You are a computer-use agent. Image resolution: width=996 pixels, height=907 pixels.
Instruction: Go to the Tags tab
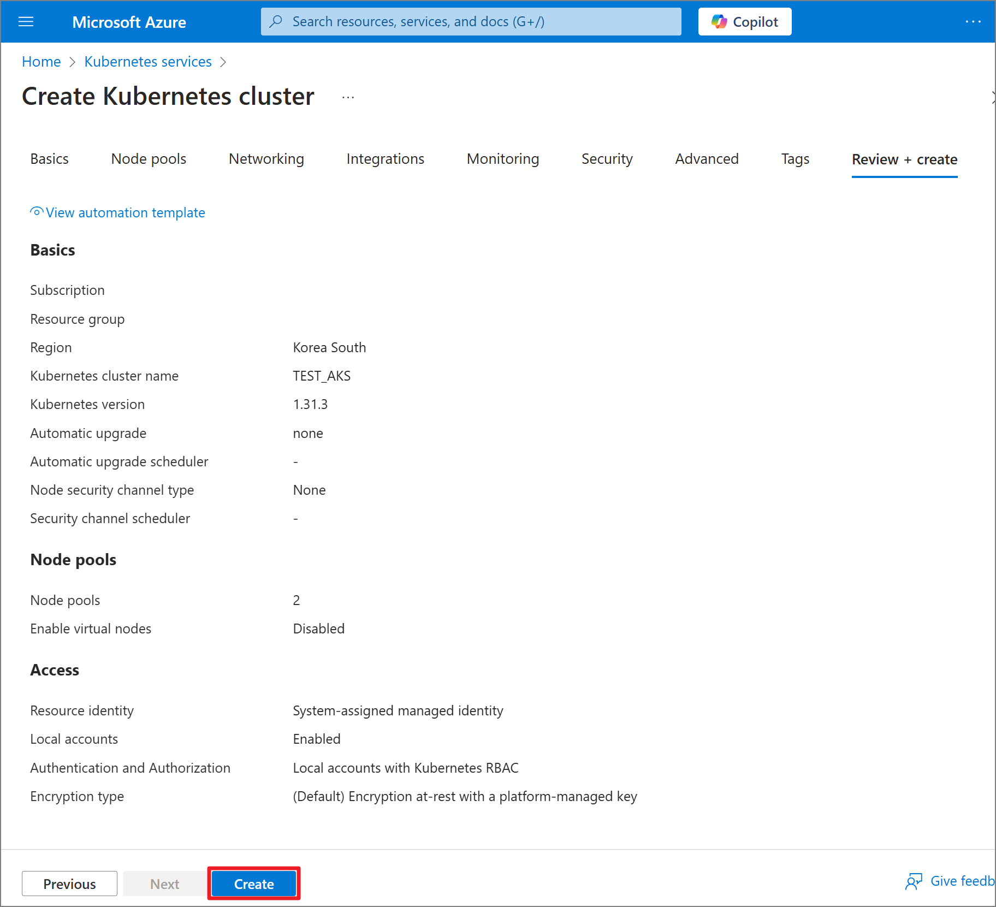click(x=795, y=159)
